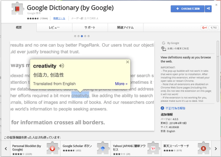Click the Google Dictionary extension puzzle icon
221x157 pixels.
pos(17,8)
